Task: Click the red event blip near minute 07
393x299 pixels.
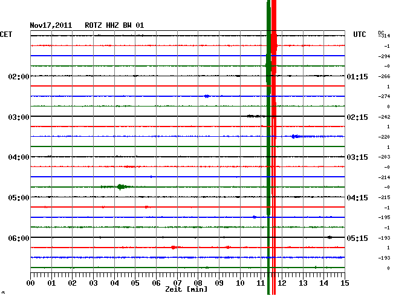Action: [x=173, y=248]
